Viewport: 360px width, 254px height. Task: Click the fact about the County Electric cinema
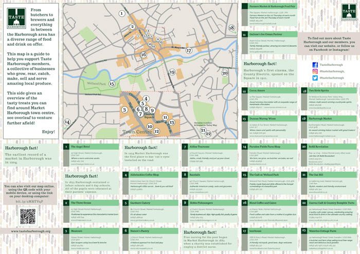pos(268,74)
